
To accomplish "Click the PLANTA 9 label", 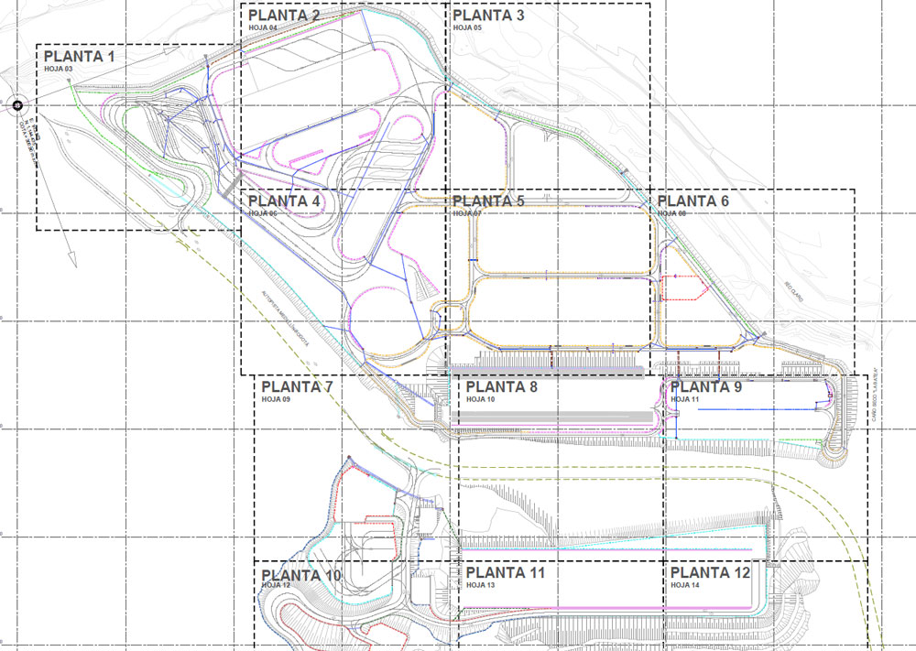I will [x=706, y=387].
